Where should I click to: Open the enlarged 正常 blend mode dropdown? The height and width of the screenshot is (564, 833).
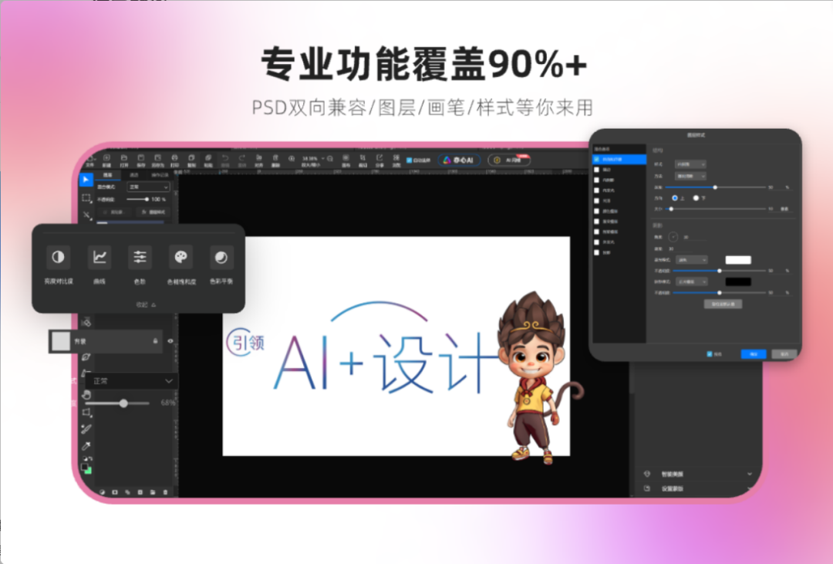coord(133,381)
